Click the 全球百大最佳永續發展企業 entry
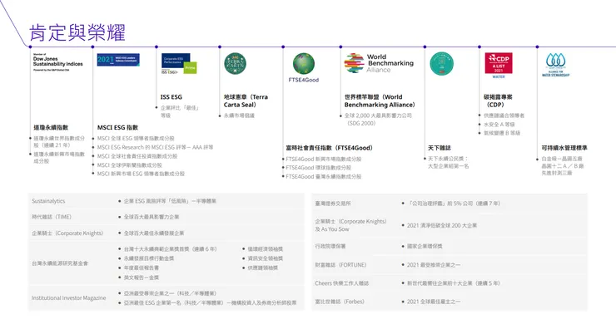Image resolution: width=616 pixels, height=324 pixels. click(154, 233)
